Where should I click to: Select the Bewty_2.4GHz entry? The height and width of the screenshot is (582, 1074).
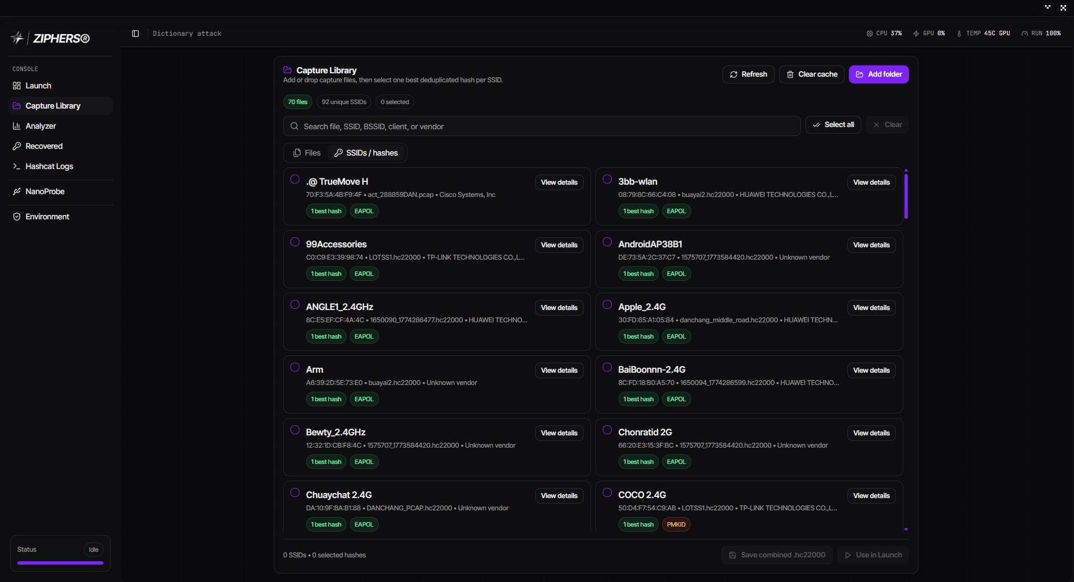pyautogui.click(x=295, y=430)
